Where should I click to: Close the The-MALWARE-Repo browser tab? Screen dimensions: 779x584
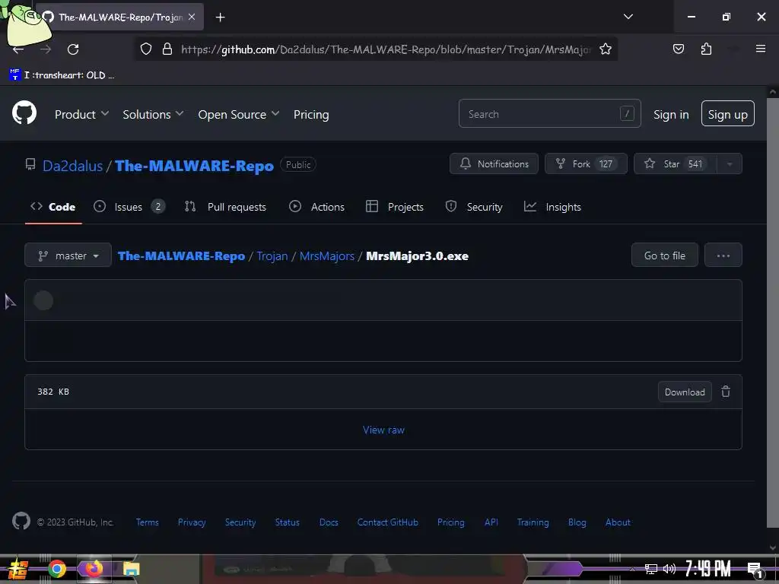192,17
